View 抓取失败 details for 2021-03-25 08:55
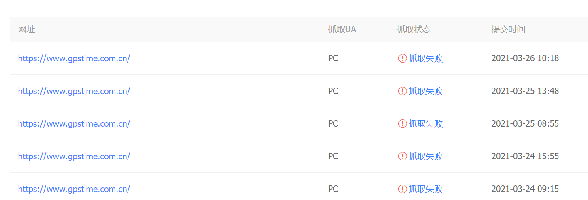Image resolution: width=588 pixels, height=200 pixels. pyautogui.click(x=426, y=124)
